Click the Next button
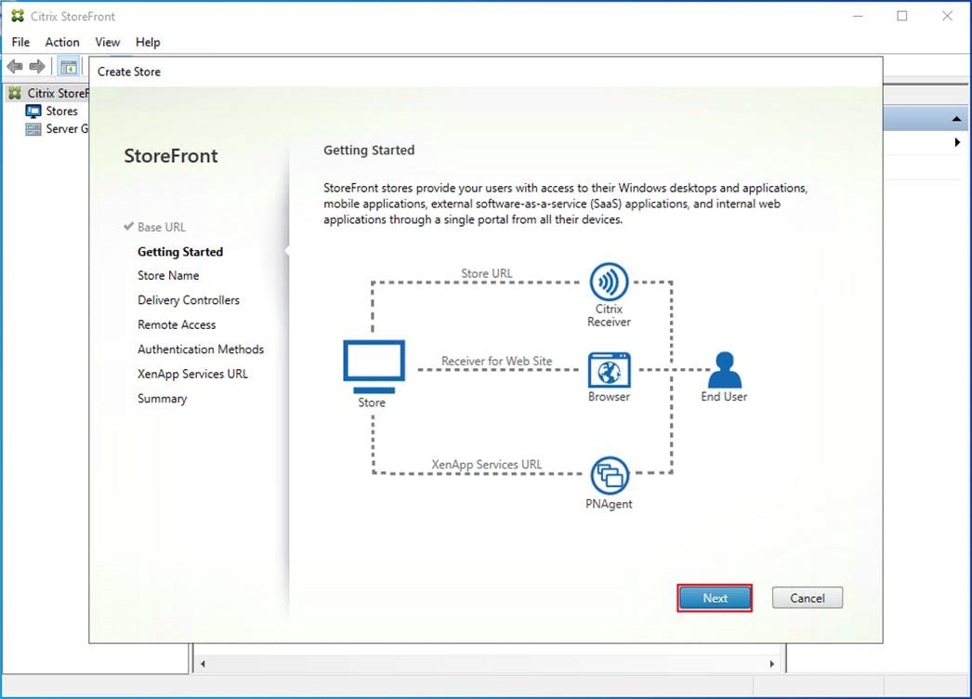This screenshot has height=699, width=972. pyautogui.click(x=714, y=598)
